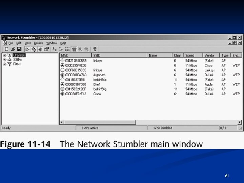This screenshot has width=244, height=183.
Task: Toggle the Auto Reconfigure gears icon
Action: 34,49
